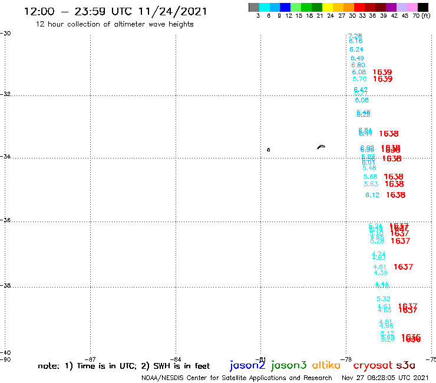Select the black swatch at the legend's end

[422, 7]
